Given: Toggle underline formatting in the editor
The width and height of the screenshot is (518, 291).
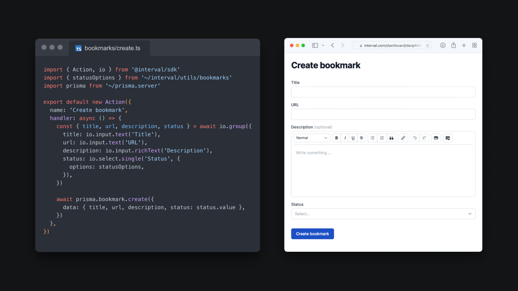Looking at the screenshot, I should tap(353, 138).
